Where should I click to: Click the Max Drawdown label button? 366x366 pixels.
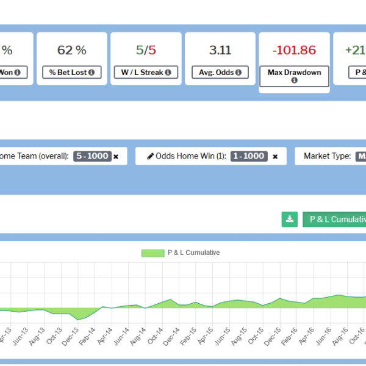(295, 76)
